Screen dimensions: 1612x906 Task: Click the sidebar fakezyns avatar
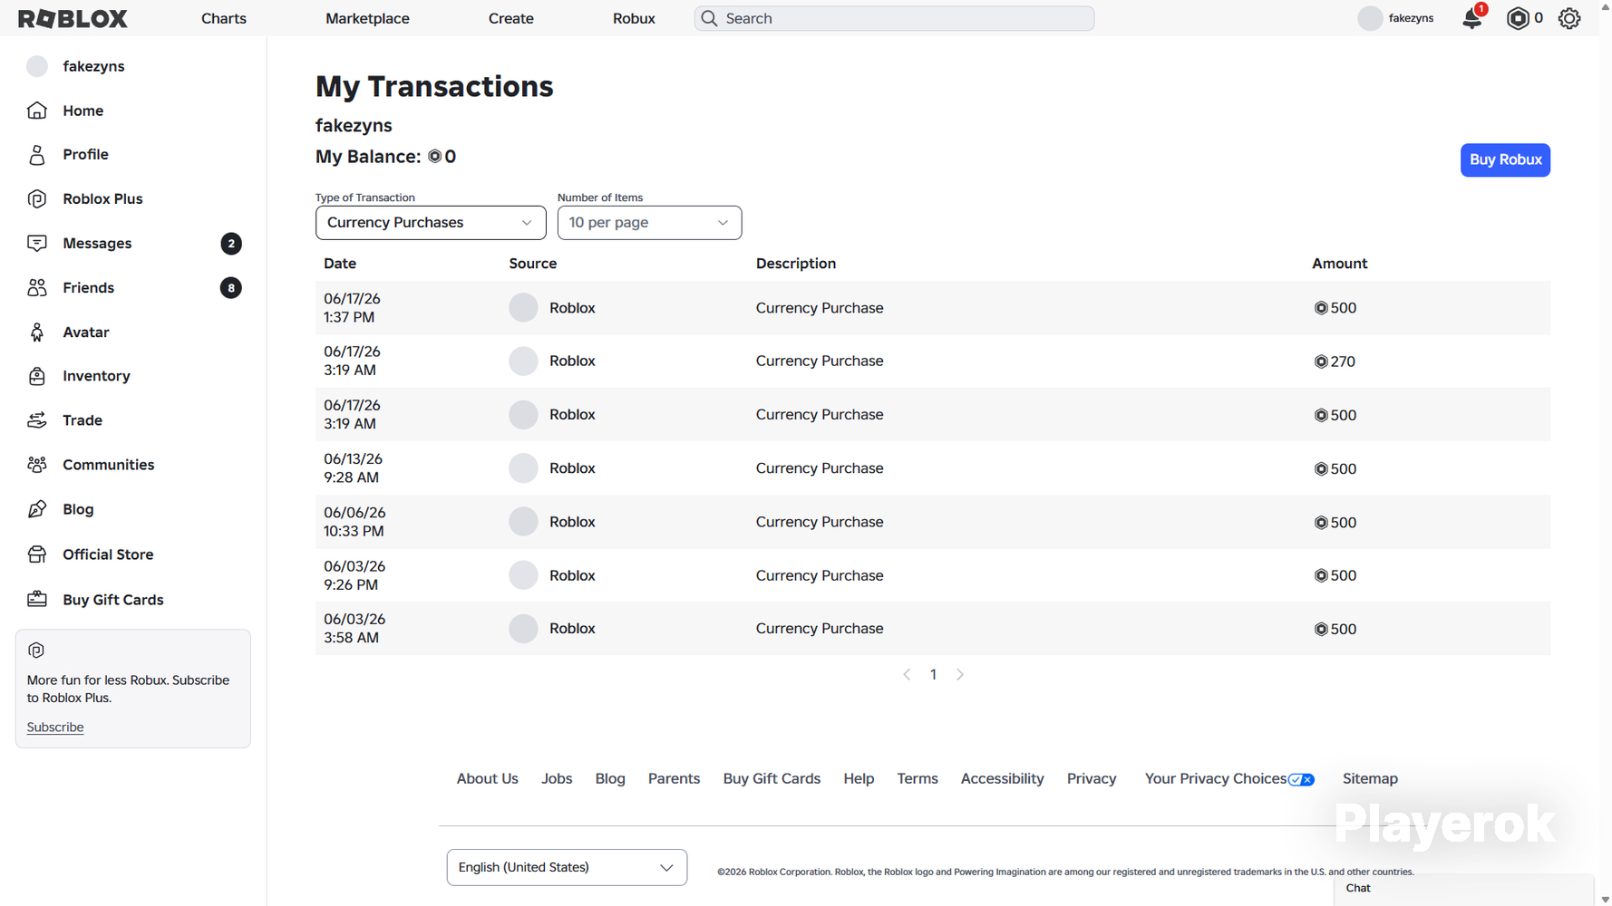(x=37, y=66)
